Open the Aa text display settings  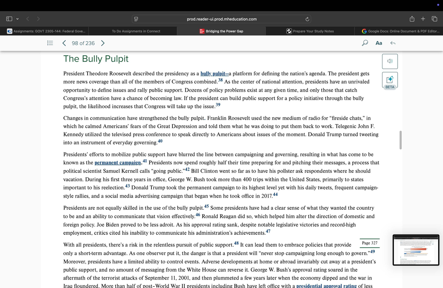click(379, 43)
